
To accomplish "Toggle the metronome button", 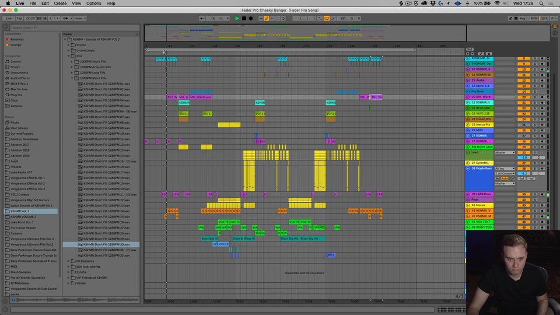I will tap(65, 18).
